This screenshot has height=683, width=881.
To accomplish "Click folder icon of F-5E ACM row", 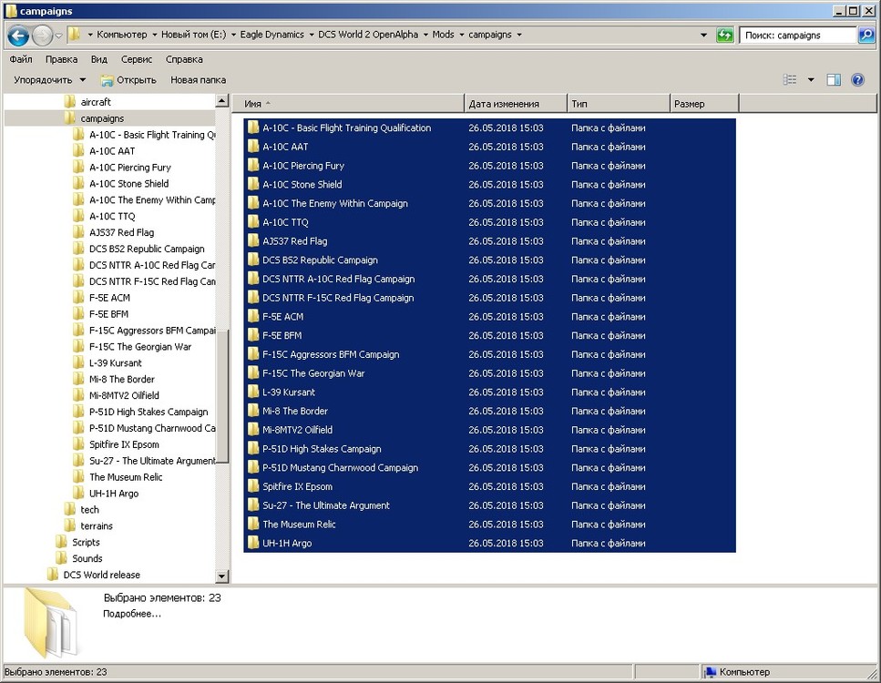I will [x=253, y=316].
